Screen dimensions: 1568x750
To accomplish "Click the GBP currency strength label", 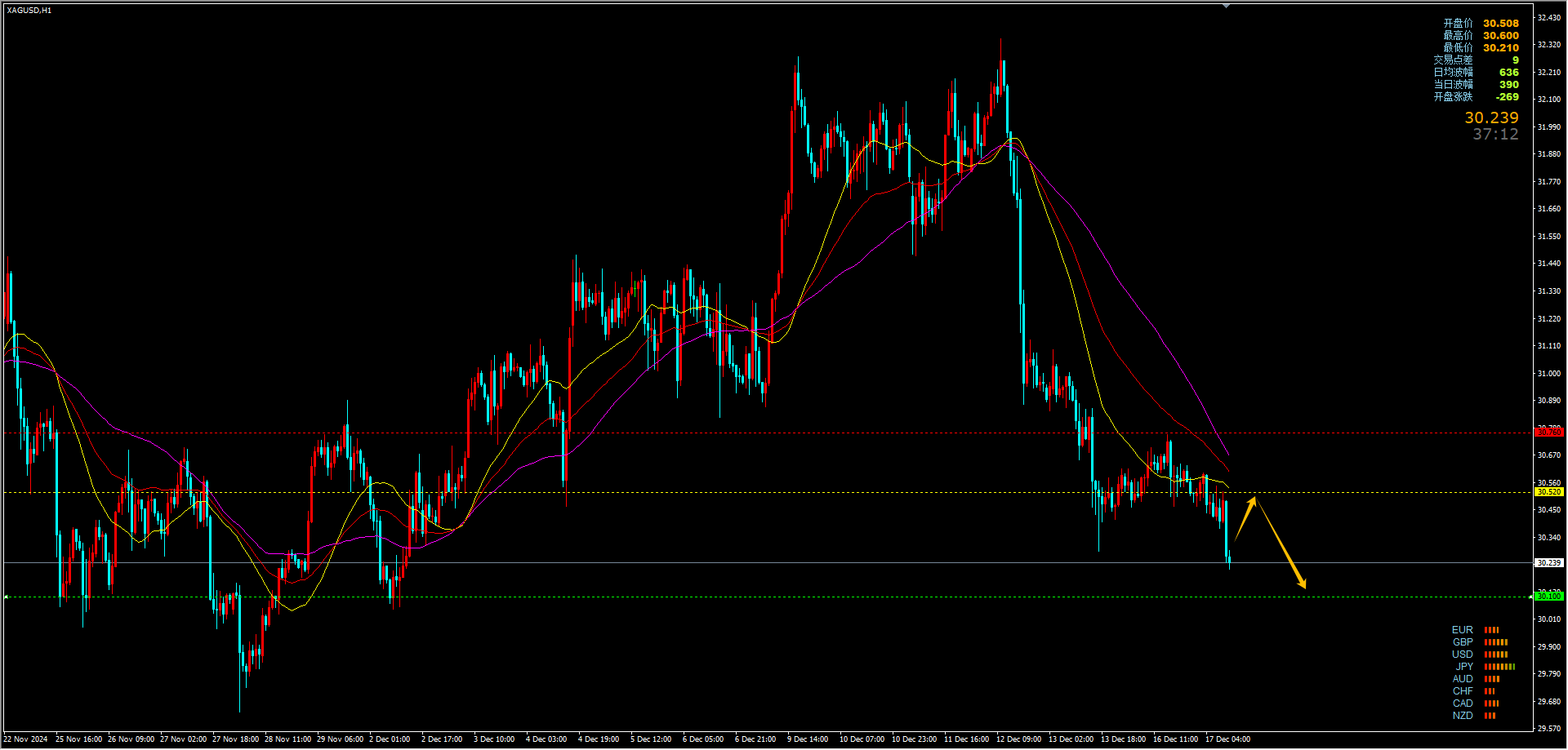I will coord(1463,642).
